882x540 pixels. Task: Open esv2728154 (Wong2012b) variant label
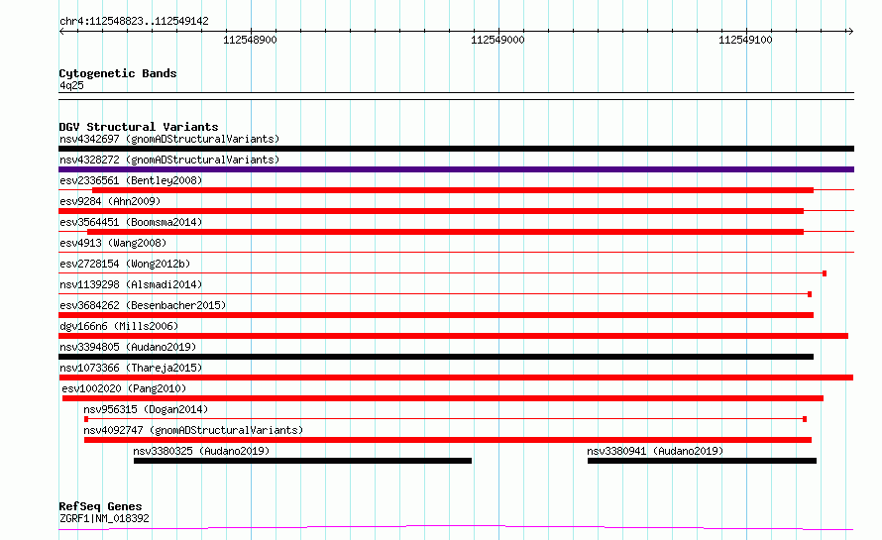tap(125, 264)
